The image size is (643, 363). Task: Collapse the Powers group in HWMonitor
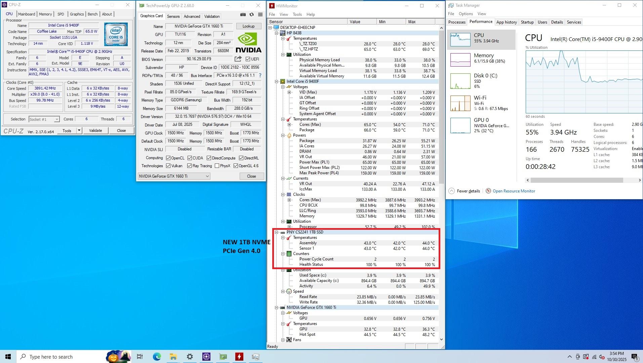(x=283, y=135)
